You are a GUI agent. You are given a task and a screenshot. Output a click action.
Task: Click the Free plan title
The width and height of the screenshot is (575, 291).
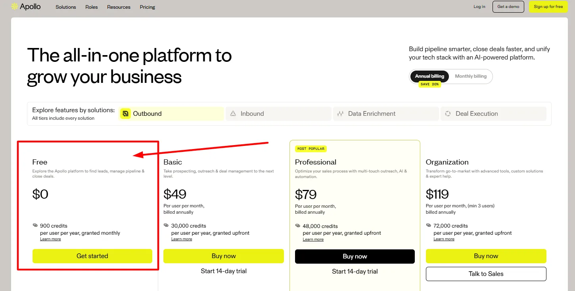tap(40, 162)
